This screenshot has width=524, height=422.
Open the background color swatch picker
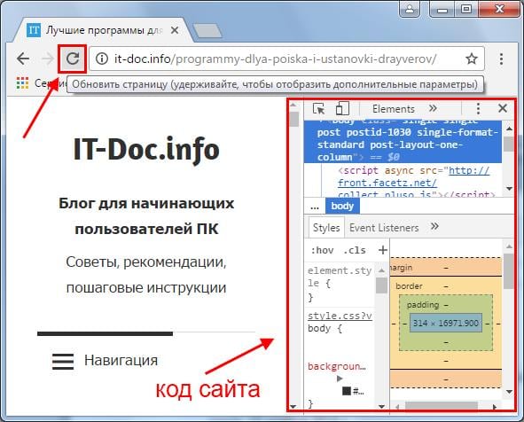pyautogui.click(x=347, y=391)
